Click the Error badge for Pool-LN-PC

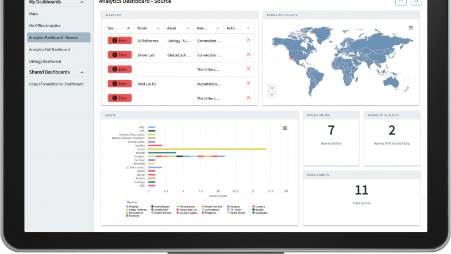click(x=120, y=84)
